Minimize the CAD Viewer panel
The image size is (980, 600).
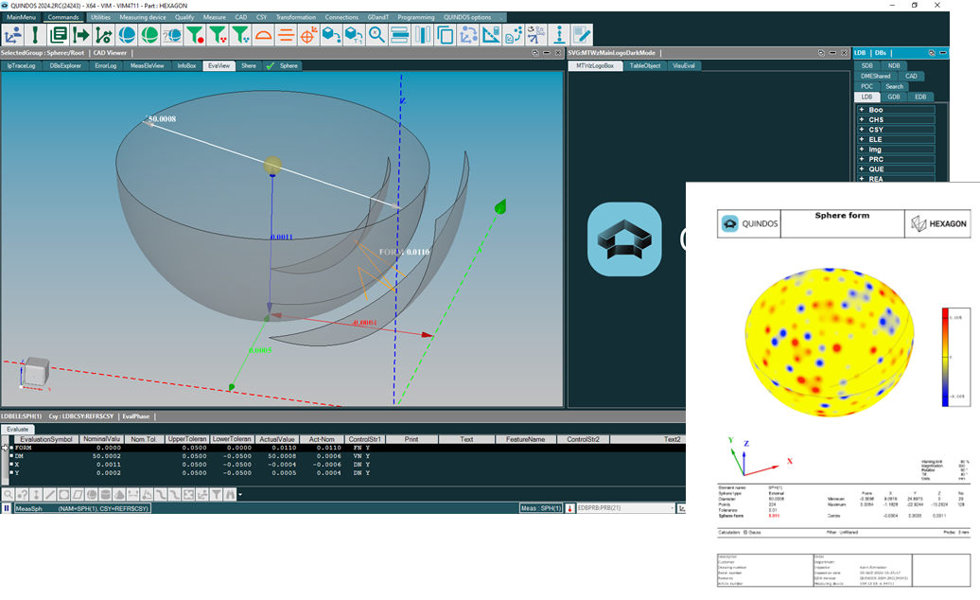click(x=546, y=53)
